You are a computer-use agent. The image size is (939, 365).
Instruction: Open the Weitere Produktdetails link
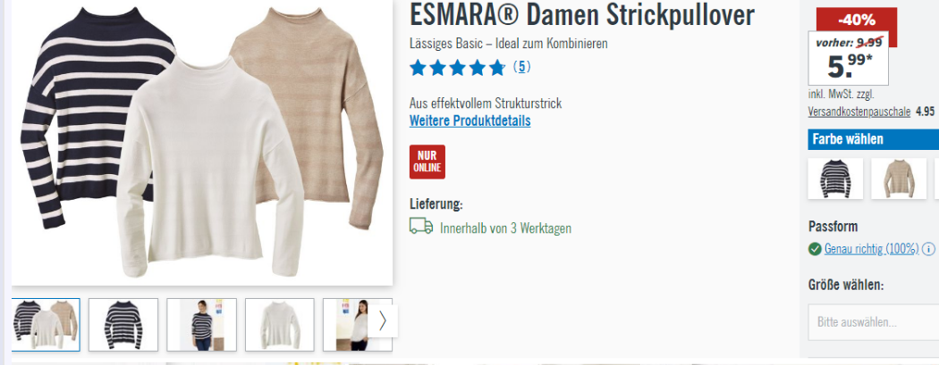469,120
